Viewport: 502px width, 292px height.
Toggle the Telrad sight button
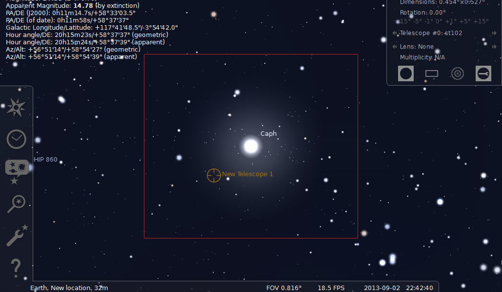[x=457, y=73]
